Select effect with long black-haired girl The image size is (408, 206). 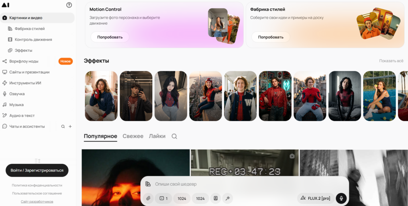(171, 96)
